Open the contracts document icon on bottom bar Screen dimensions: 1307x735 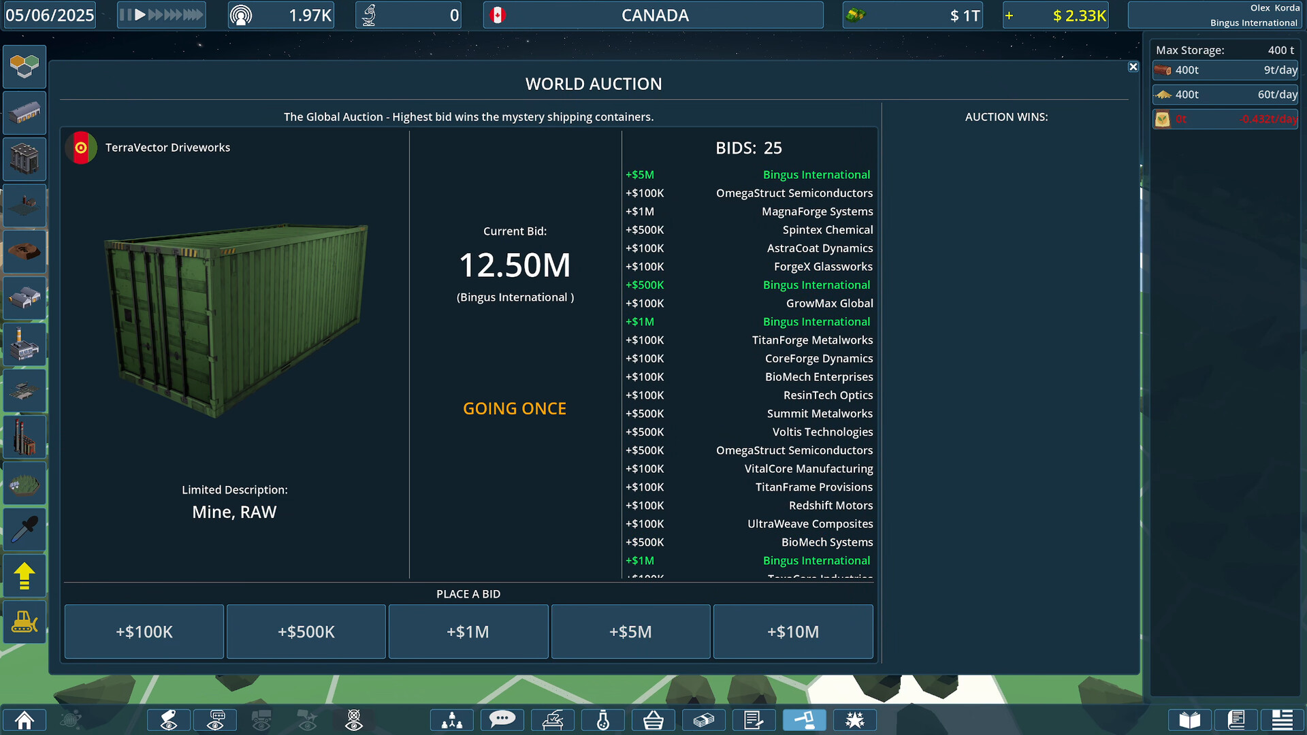pos(754,719)
